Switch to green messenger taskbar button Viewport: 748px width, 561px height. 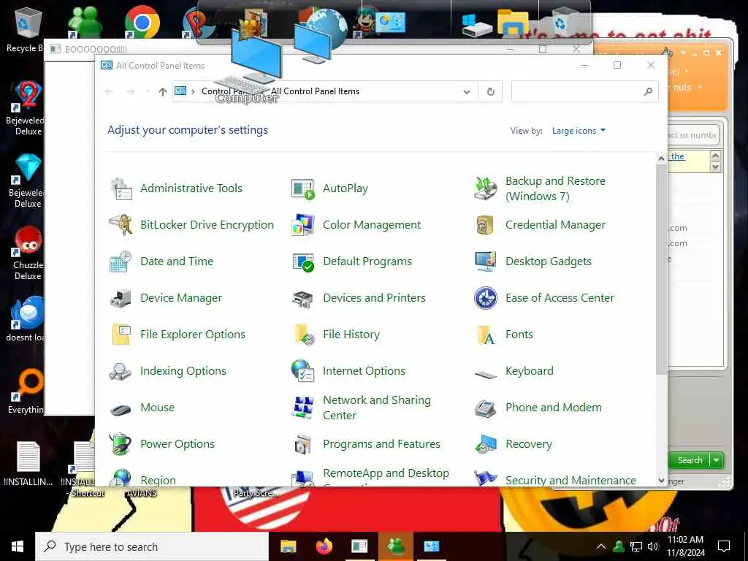[395, 546]
